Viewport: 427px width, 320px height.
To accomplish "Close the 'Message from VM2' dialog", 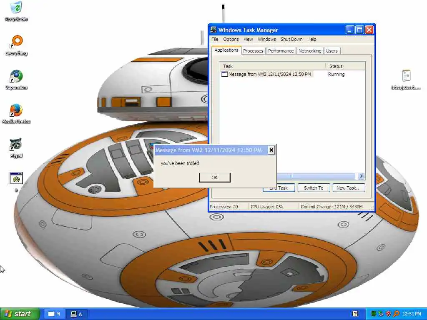I will (271, 150).
